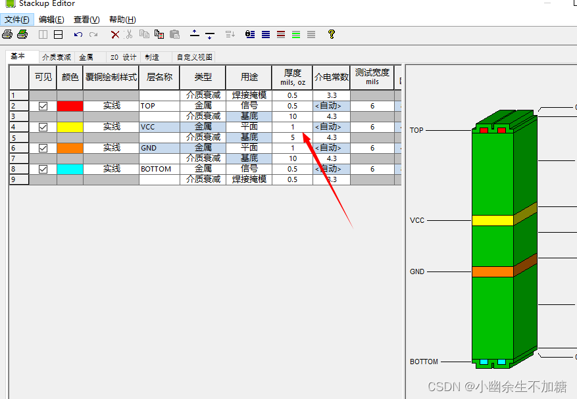
Task: Open the 文件(F) menu
Action: [x=17, y=20]
